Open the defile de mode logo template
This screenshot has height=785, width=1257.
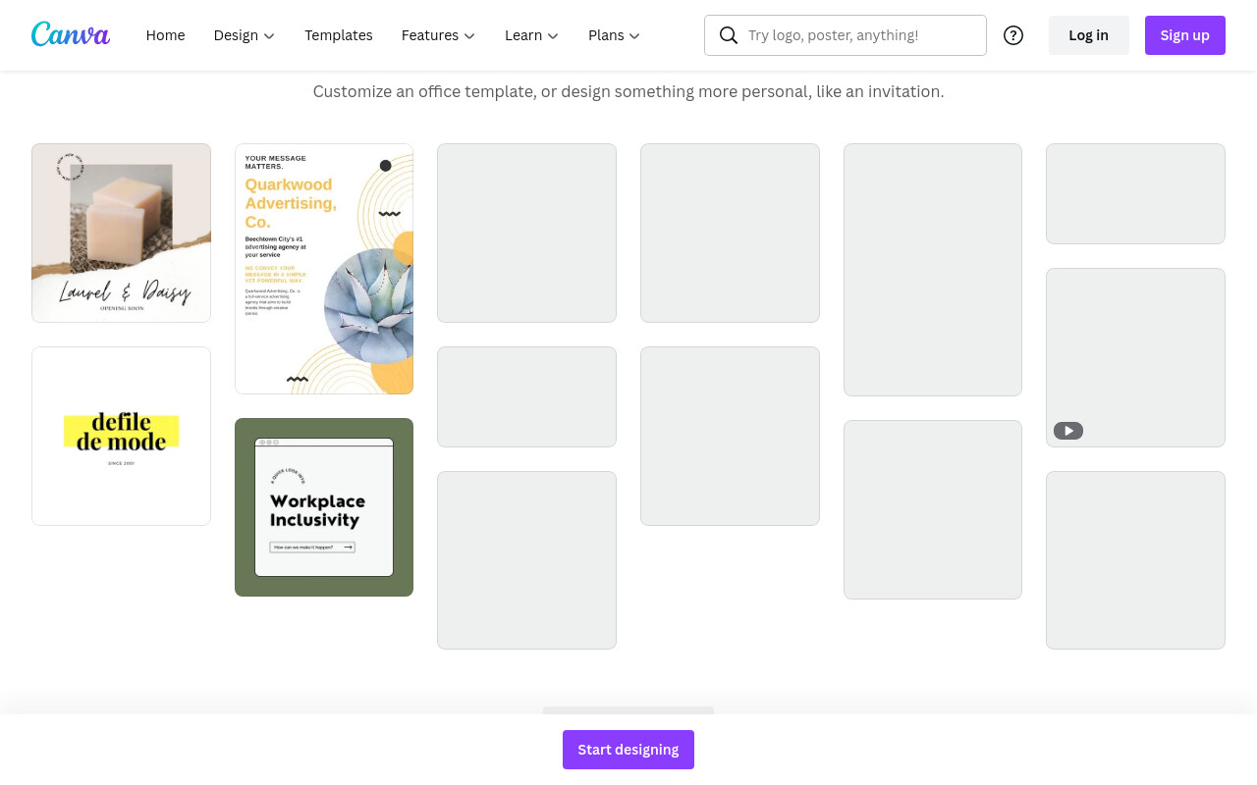click(x=121, y=436)
